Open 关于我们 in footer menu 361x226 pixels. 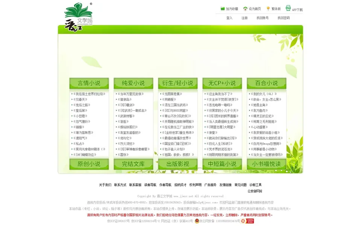click(105, 185)
